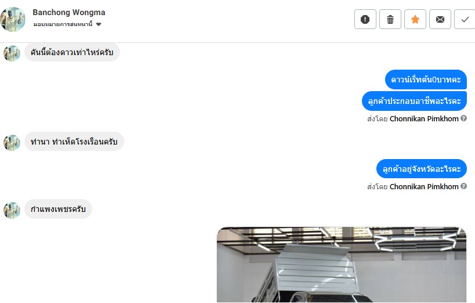Click avatar beside ทำนา ทำเห็ดโรงเรือนครับ message
475x303 pixels.
tap(12, 142)
